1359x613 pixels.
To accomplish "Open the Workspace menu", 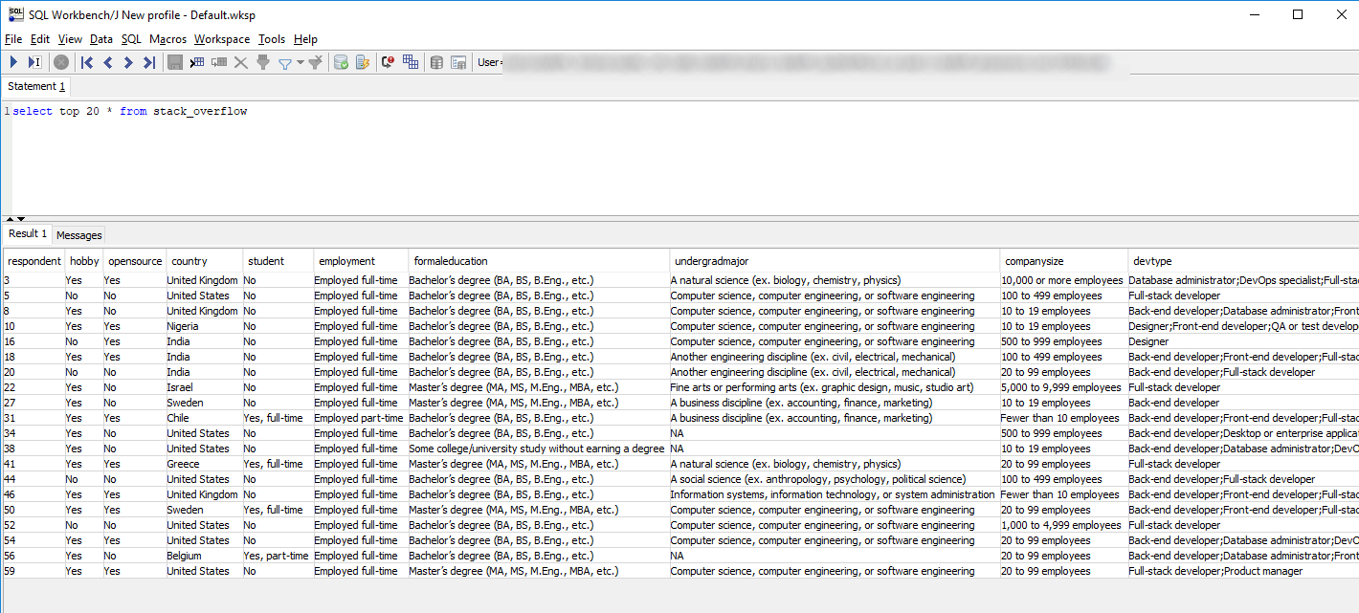I will (222, 39).
